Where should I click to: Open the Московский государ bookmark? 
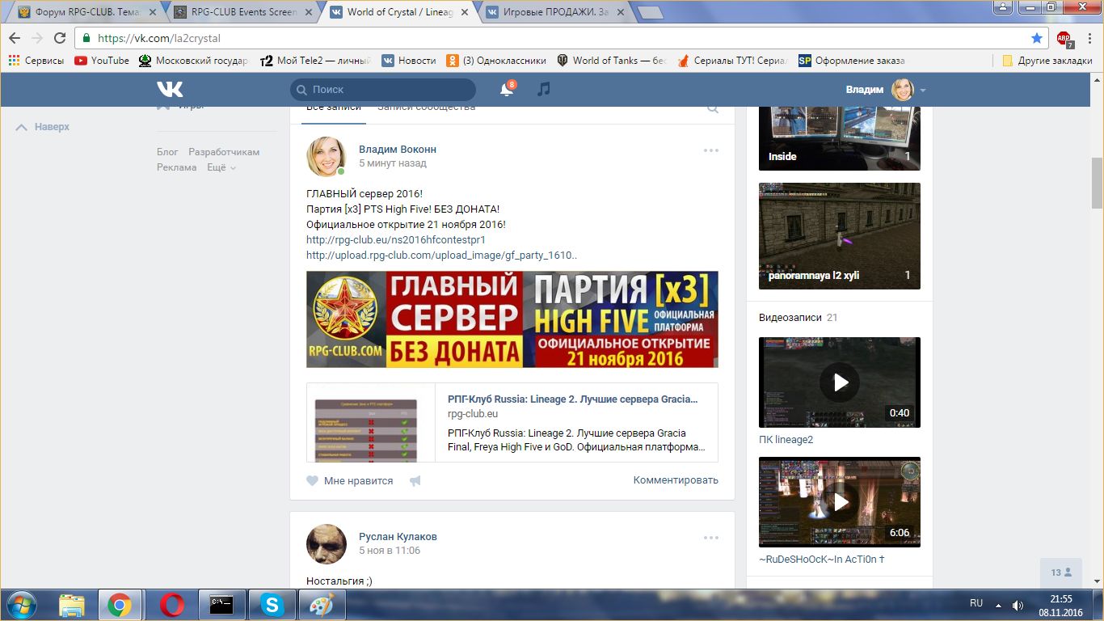click(194, 61)
